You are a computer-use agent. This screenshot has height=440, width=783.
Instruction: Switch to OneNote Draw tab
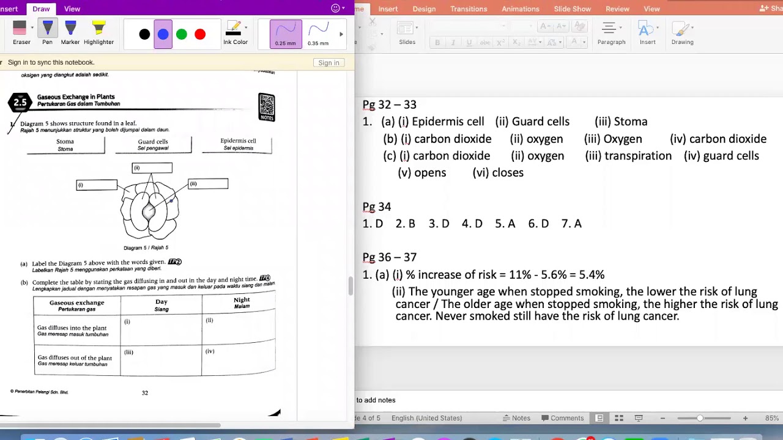point(41,9)
